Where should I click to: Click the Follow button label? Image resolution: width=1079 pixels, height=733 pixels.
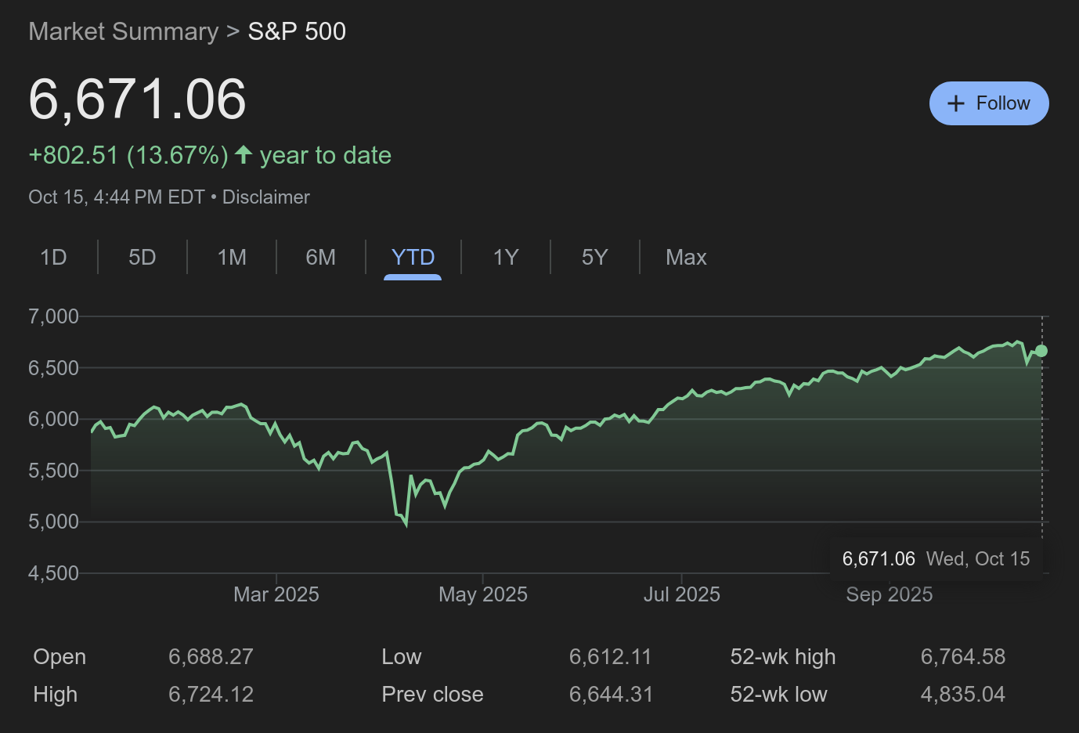click(x=1003, y=103)
